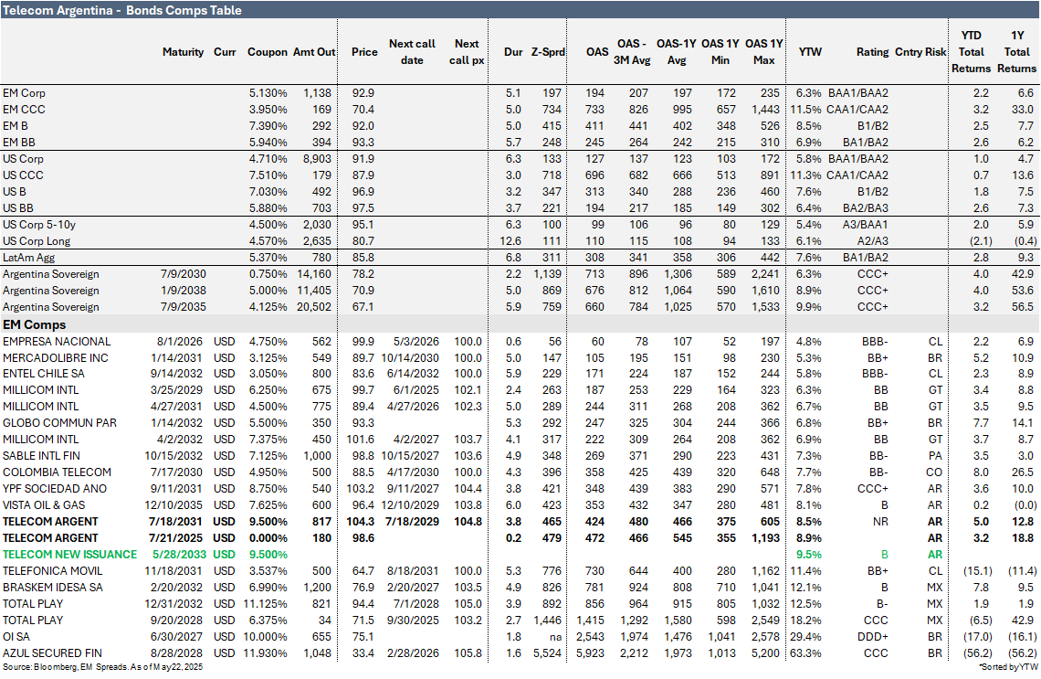Click new issuance YTW value 9.5%
The image size is (1041, 679).
tap(809, 554)
